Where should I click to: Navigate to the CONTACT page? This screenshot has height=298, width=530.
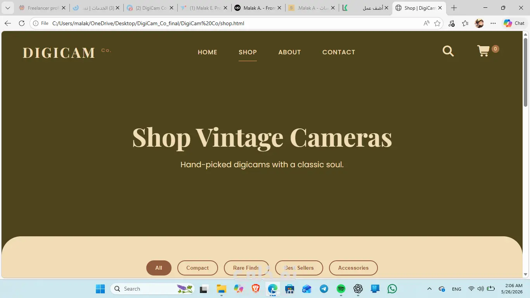pos(339,52)
